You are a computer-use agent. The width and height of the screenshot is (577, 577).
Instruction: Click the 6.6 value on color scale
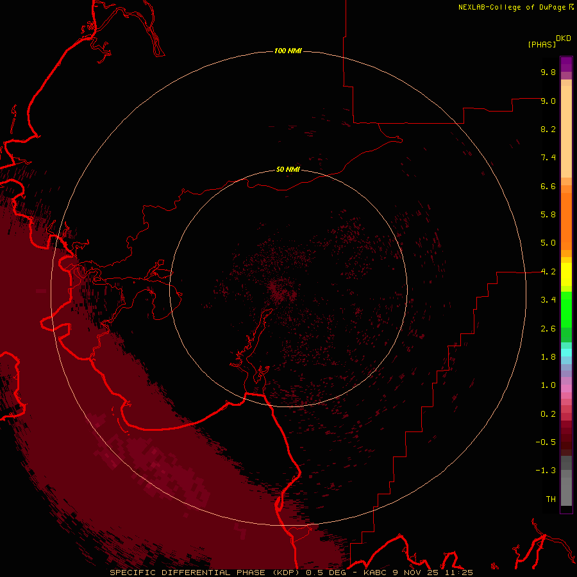[548, 186]
